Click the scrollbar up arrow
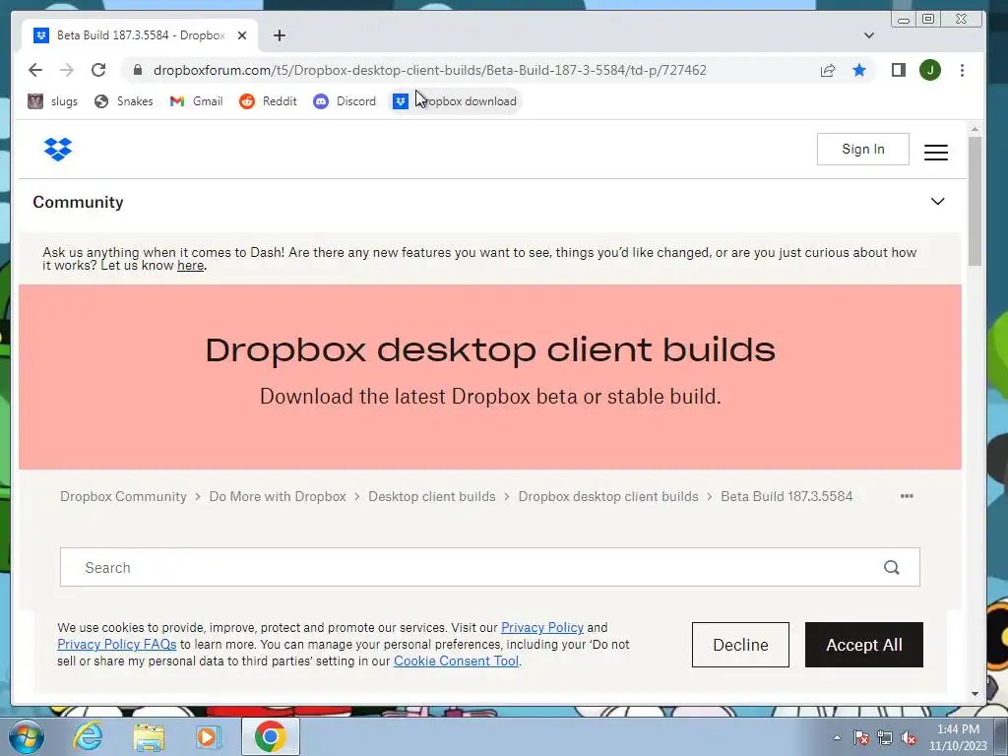The height and width of the screenshot is (756, 1008). pyautogui.click(x=975, y=129)
